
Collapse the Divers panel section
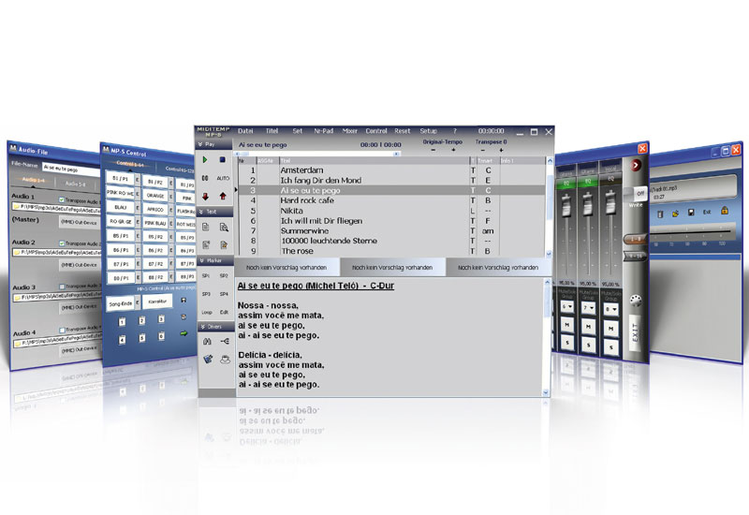click(199, 326)
